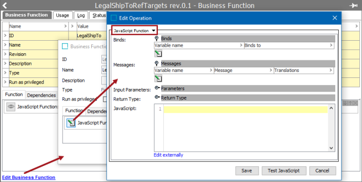Collapse the Binds section pin icon
This screenshot has height=182, width=362.
click(x=156, y=38)
